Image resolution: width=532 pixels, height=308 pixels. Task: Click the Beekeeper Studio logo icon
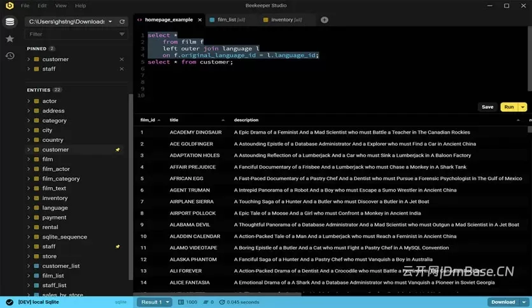(10, 6)
